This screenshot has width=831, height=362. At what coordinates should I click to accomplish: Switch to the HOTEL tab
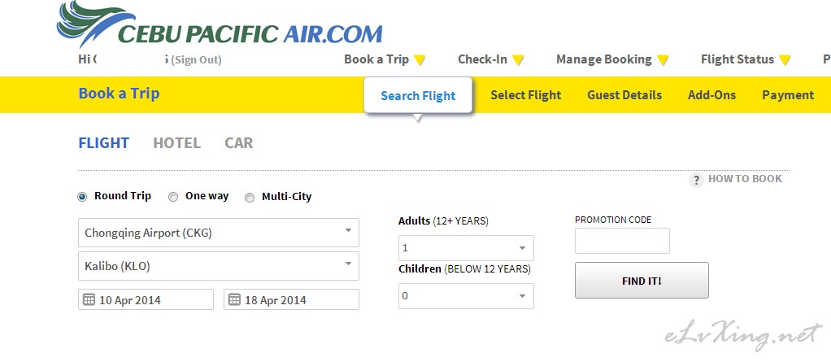click(x=177, y=143)
